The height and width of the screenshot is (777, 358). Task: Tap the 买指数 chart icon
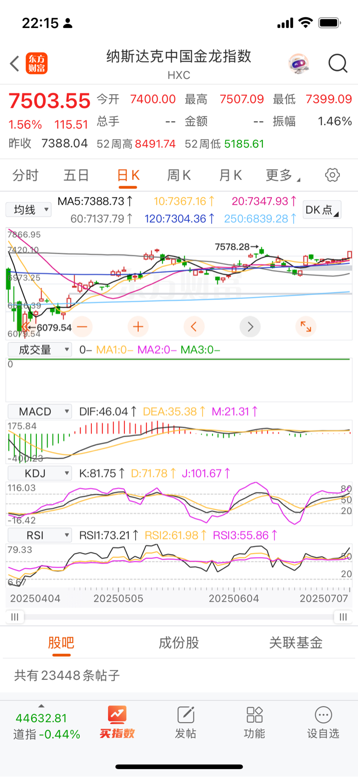click(x=117, y=714)
